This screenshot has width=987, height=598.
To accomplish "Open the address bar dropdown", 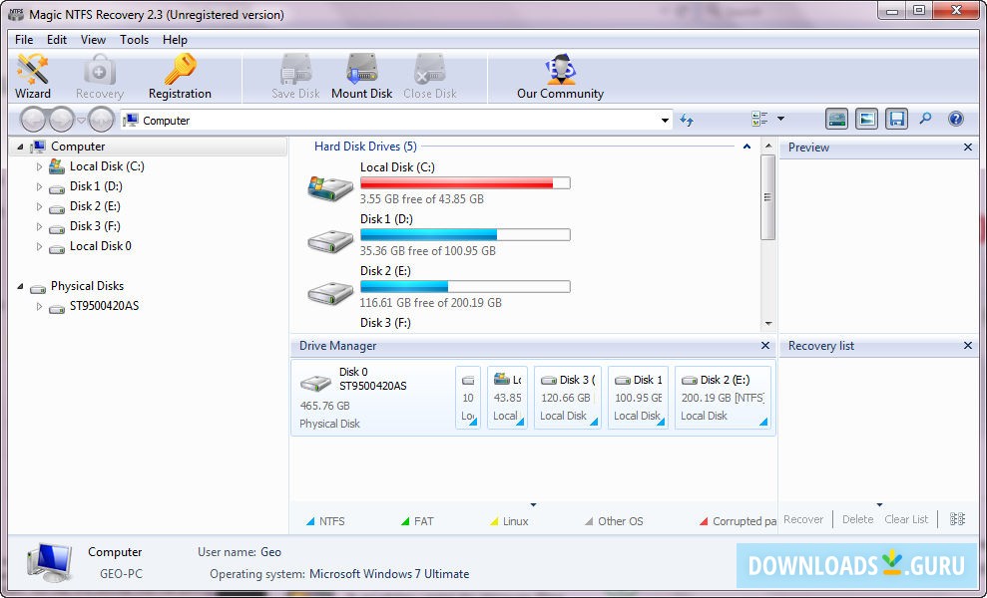I will [665, 121].
